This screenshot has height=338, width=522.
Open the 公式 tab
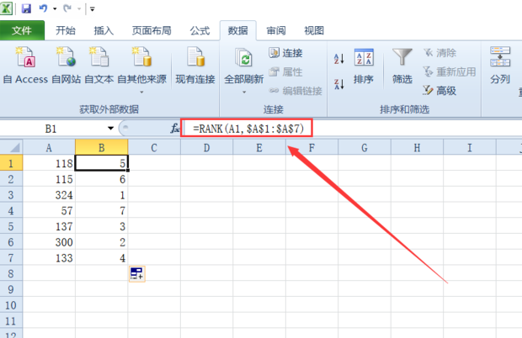pos(200,30)
